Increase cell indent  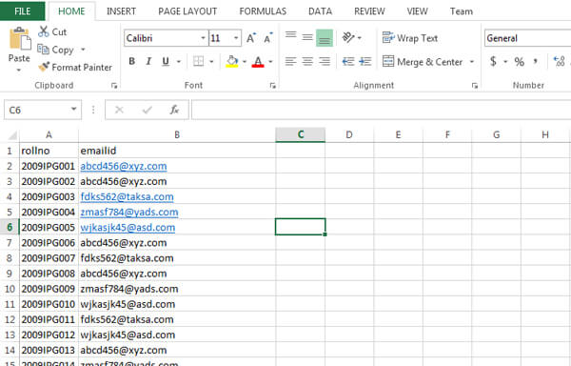(x=364, y=61)
